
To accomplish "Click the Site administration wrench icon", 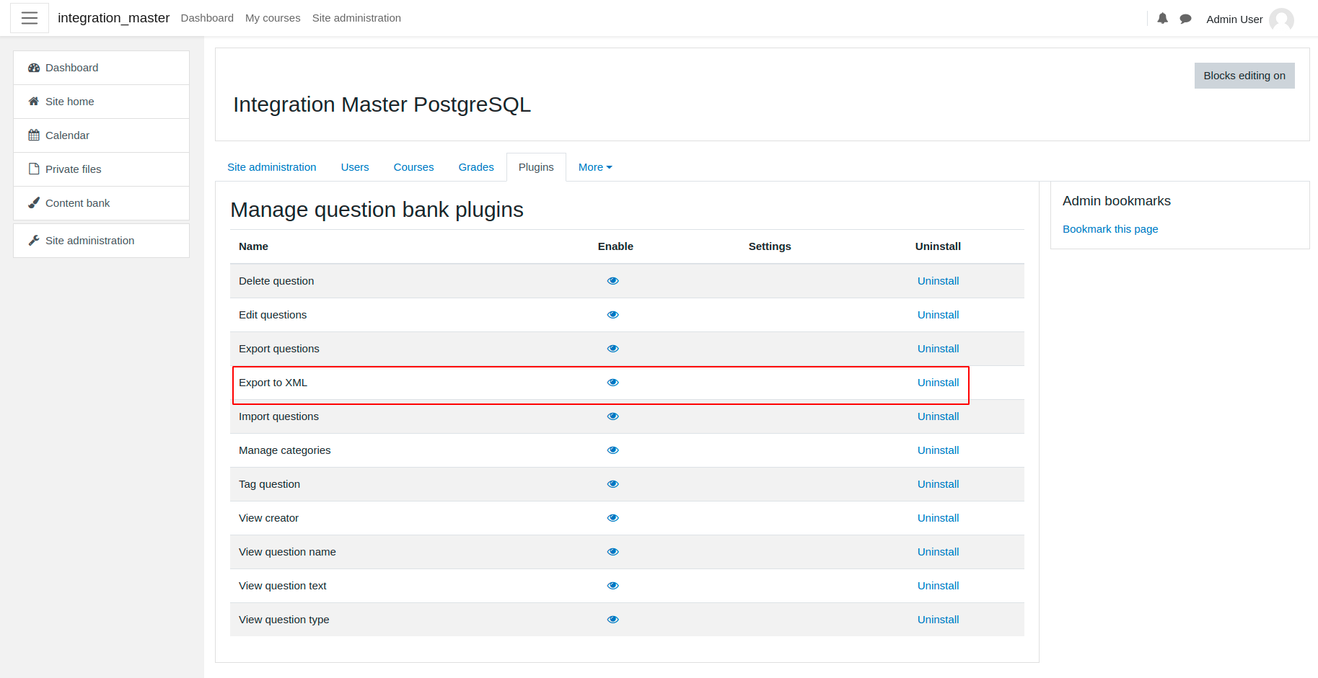I will pyautogui.click(x=34, y=241).
